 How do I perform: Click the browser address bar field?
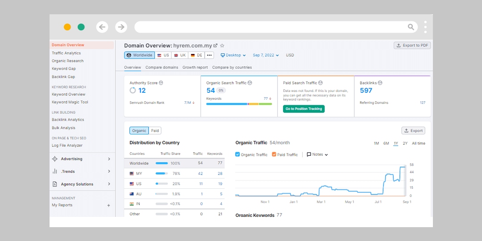(x=268, y=27)
